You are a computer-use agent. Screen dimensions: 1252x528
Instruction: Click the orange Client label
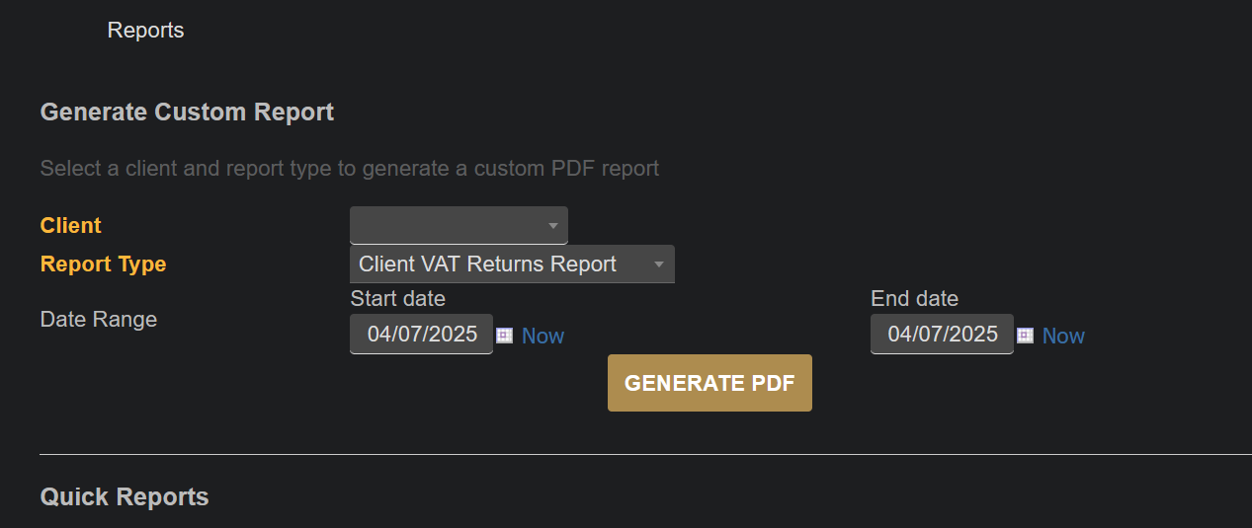click(70, 225)
